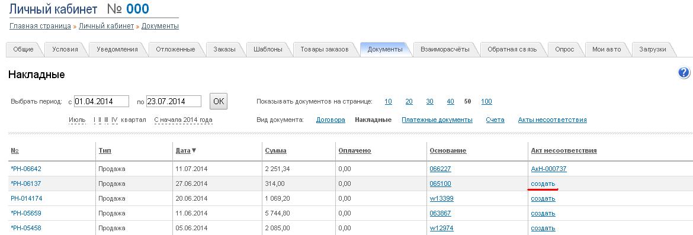Image resolution: width=693 pixels, height=235 pixels.
Task: Show 10 documents per page
Action: (388, 102)
